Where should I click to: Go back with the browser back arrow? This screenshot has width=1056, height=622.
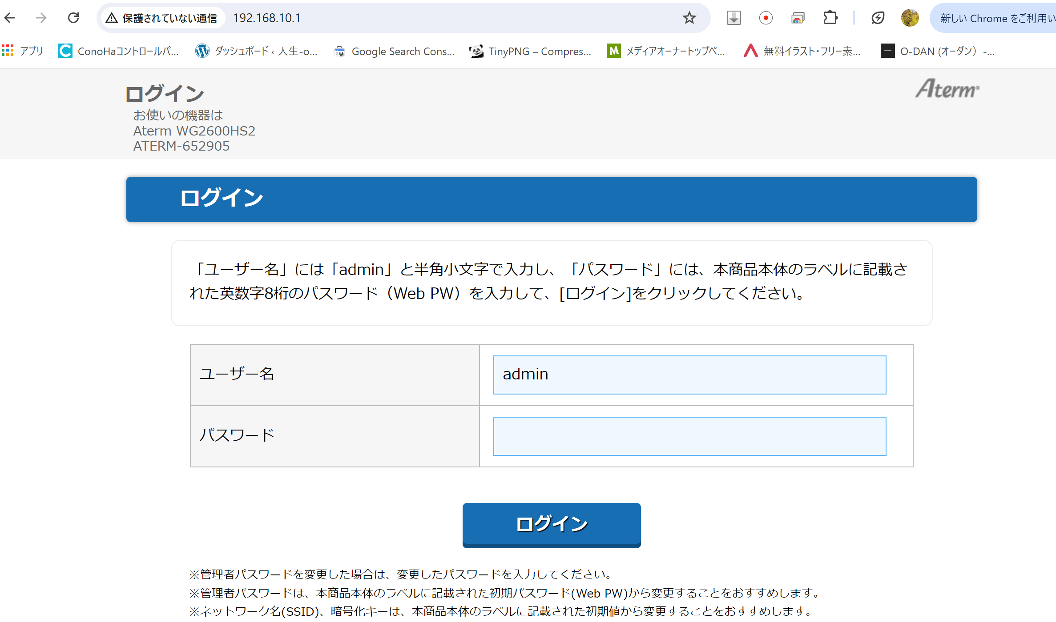click(10, 18)
